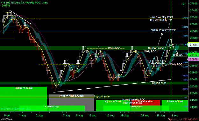Click the 25800 price axis label
Viewport: 199px width, 121px height.
(194, 66)
